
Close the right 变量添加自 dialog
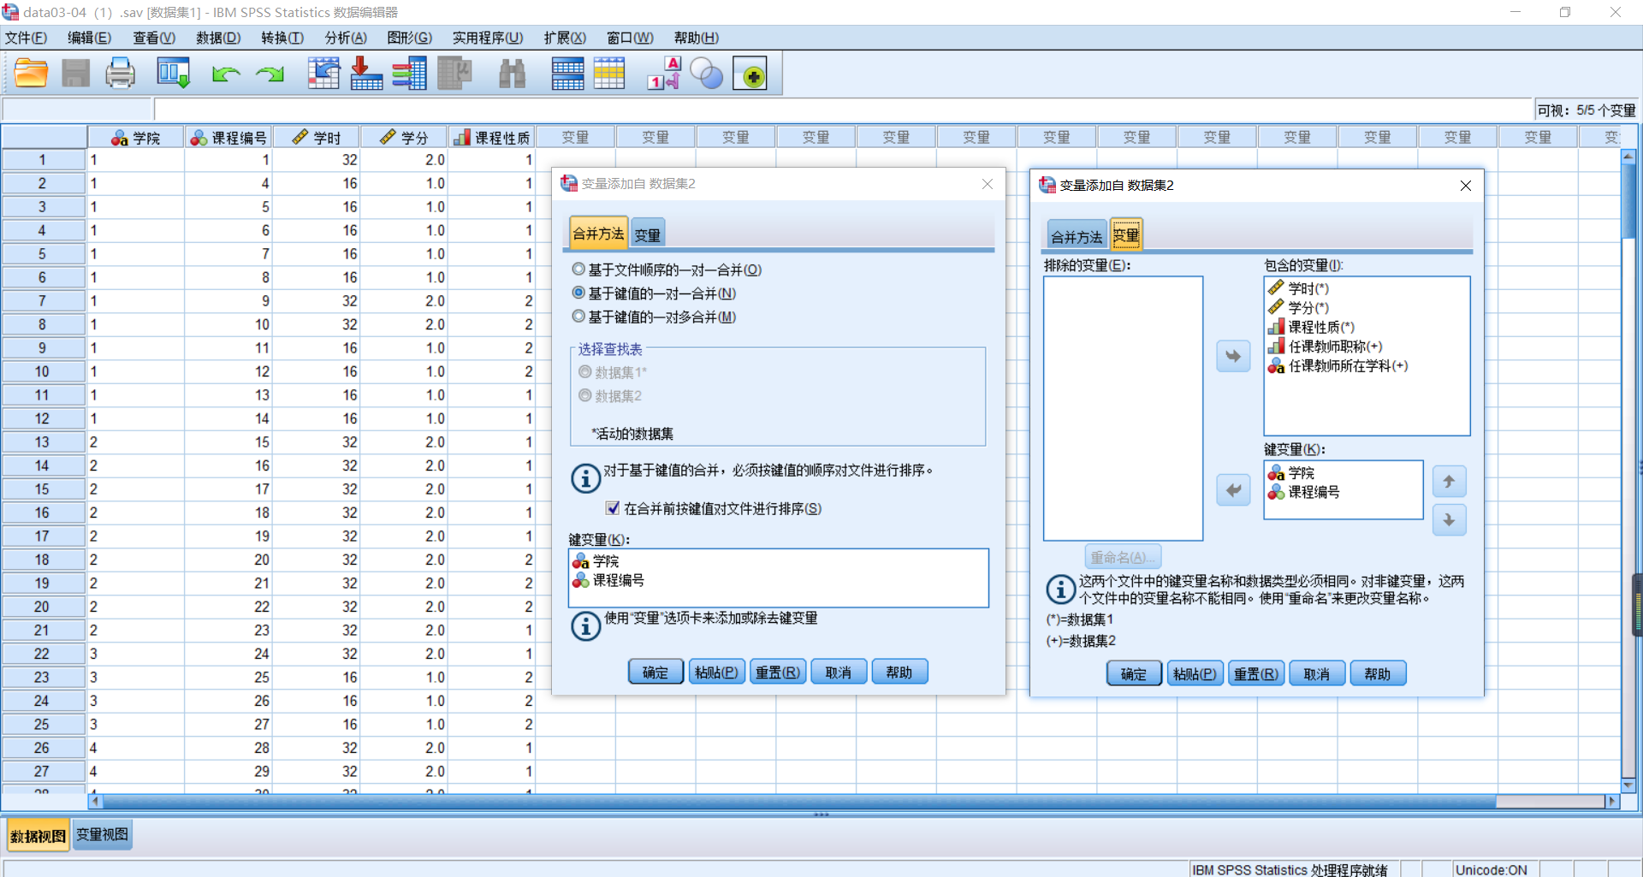1465,186
